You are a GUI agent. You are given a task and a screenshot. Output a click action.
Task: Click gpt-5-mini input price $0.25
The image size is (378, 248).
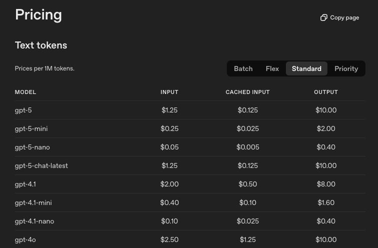(169, 128)
